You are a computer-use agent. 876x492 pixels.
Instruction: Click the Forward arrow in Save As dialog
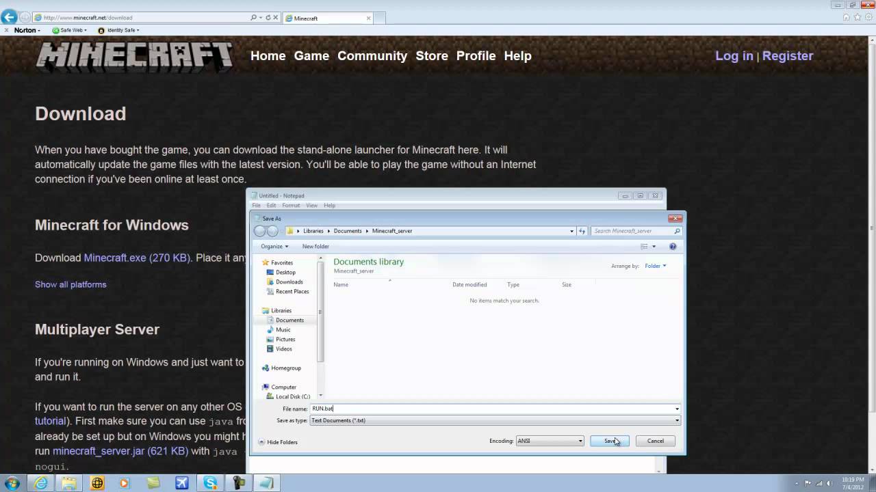[272, 231]
